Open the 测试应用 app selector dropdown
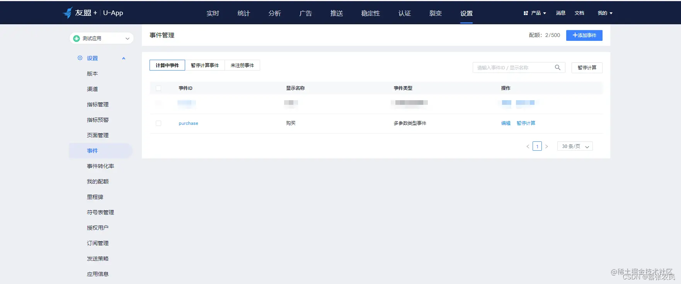The height and width of the screenshot is (284, 681). [102, 39]
